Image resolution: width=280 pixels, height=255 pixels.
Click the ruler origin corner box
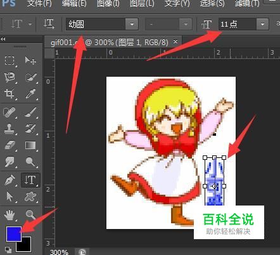point(49,53)
